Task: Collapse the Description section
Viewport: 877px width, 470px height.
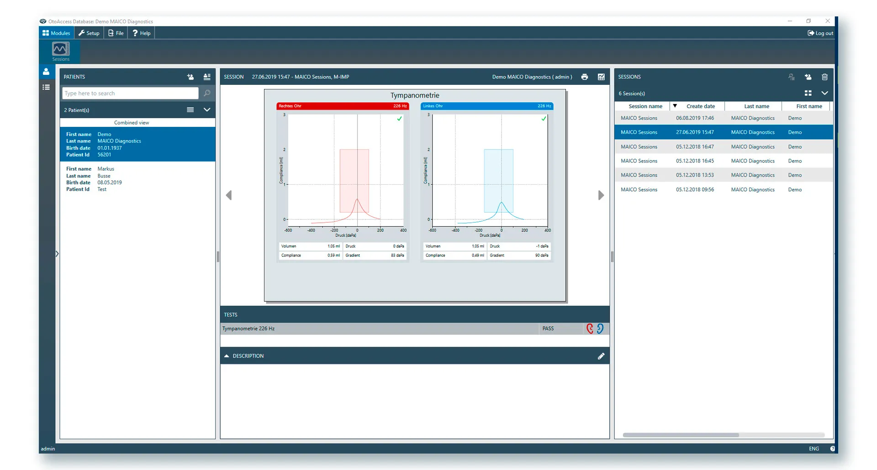Action: (227, 355)
